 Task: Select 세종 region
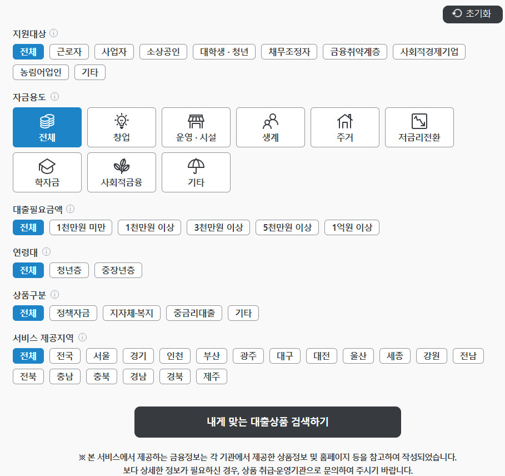pyautogui.click(x=396, y=356)
